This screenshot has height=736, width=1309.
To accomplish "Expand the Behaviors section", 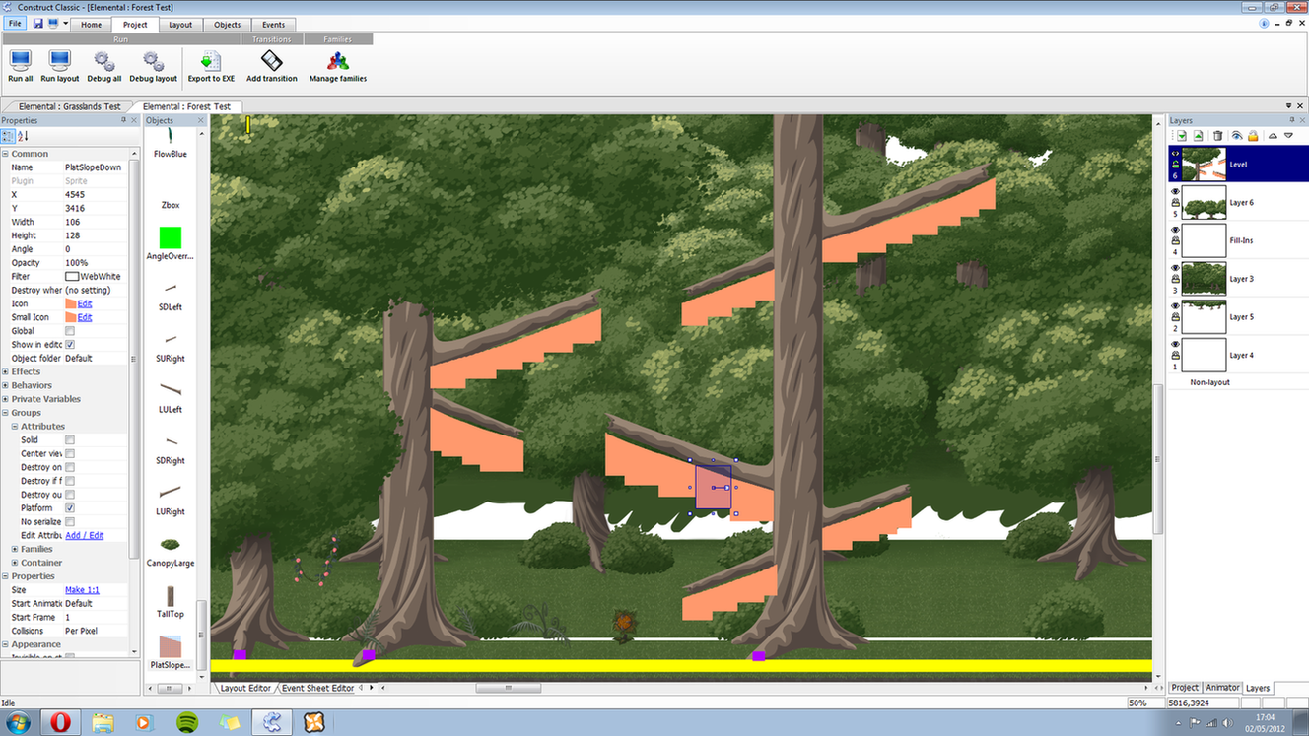I will (5, 385).
